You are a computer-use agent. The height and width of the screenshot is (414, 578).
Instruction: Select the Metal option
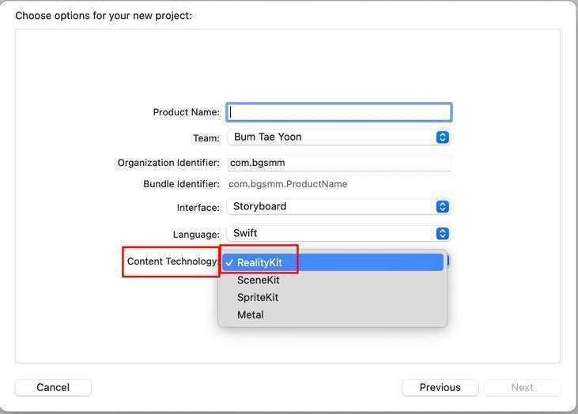coord(251,314)
